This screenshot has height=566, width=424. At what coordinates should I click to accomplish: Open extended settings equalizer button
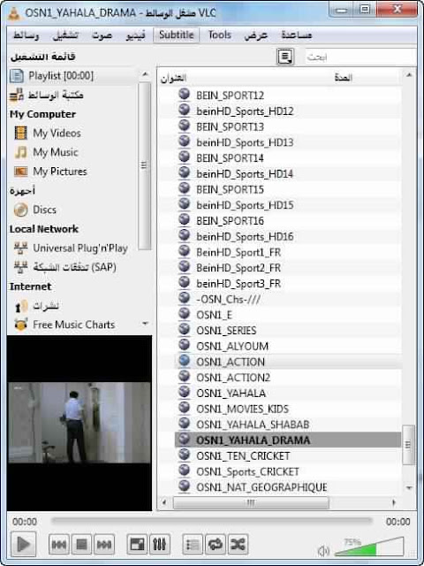(x=159, y=545)
